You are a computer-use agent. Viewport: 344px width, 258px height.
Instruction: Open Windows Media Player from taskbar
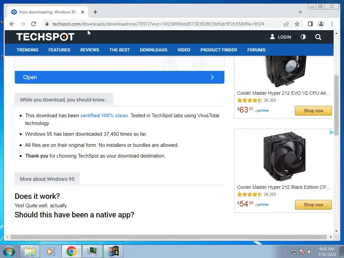pyautogui.click(x=50, y=251)
